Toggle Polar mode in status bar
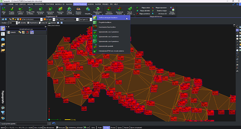 pyautogui.click(x=100, y=128)
